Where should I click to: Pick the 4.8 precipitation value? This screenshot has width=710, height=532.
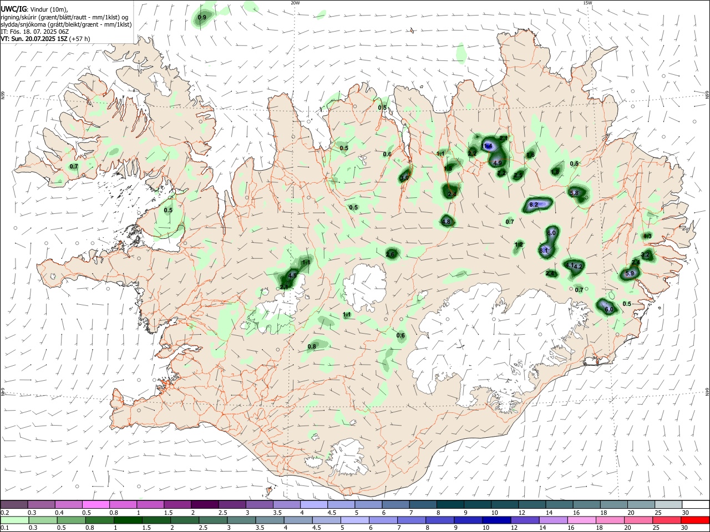pos(446,222)
